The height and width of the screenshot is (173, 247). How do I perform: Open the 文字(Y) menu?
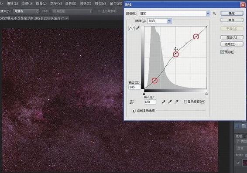pos(56,3)
